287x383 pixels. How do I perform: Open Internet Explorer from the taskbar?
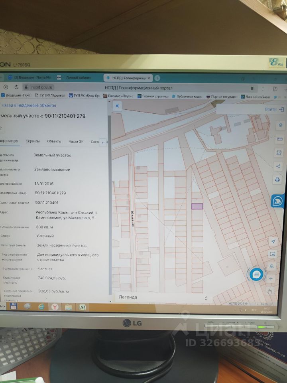[x=41, y=307]
